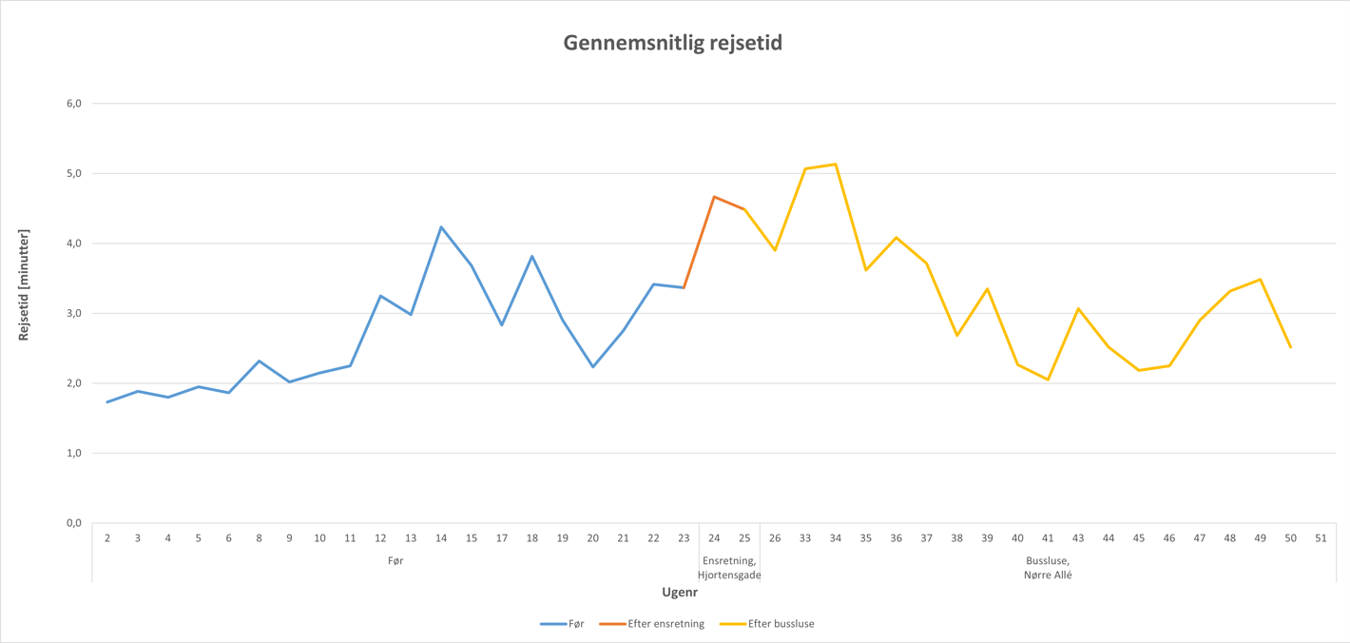Click the 6,0 label on the vertical axis
The height and width of the screenshot is (643, 1350).
point(73,104)
